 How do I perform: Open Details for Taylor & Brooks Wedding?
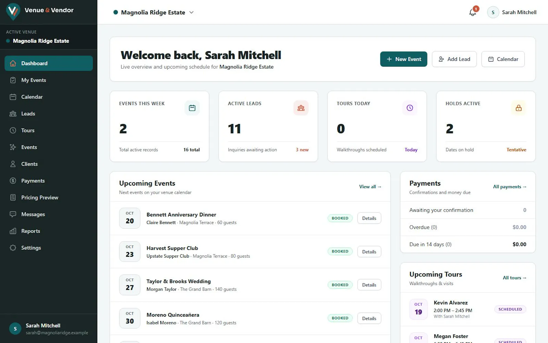click(x=369, y=285)
